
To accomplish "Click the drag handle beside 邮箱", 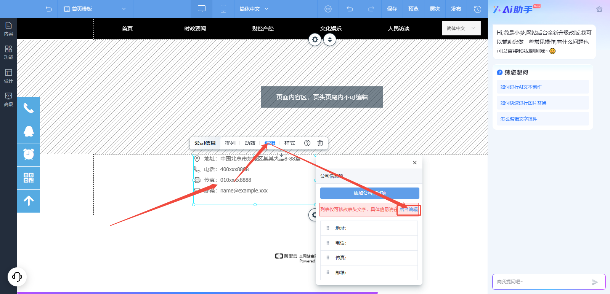I will point(328,273).
